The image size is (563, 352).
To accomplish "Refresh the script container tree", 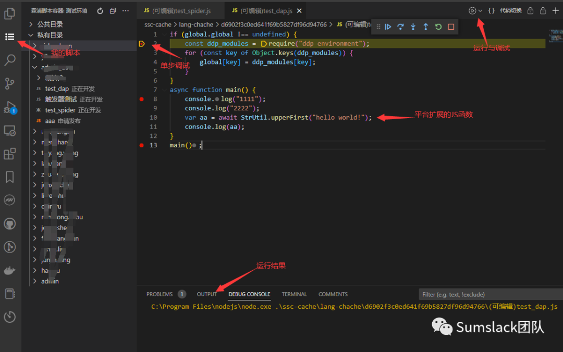I will (100, 11).
